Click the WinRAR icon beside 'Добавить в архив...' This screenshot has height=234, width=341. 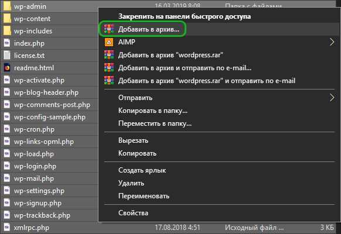tap(109, 29)
